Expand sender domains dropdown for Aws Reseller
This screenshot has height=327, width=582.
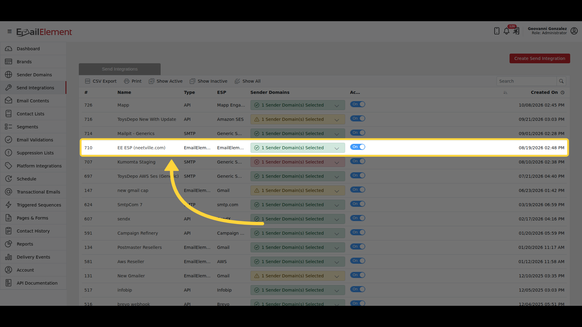point(298,262)
